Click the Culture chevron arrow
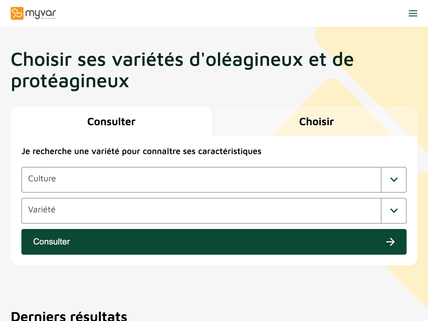428x321 pixels. click(x=394, y=180)
